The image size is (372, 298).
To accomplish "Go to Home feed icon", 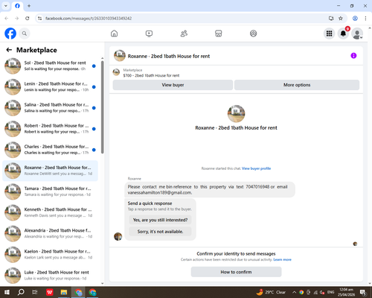I will point(114,34).
